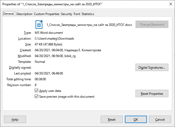This screenshot has height=127, width=175.
Task: Close the Properties dialog with X
Action: click(x=171, y=4)
